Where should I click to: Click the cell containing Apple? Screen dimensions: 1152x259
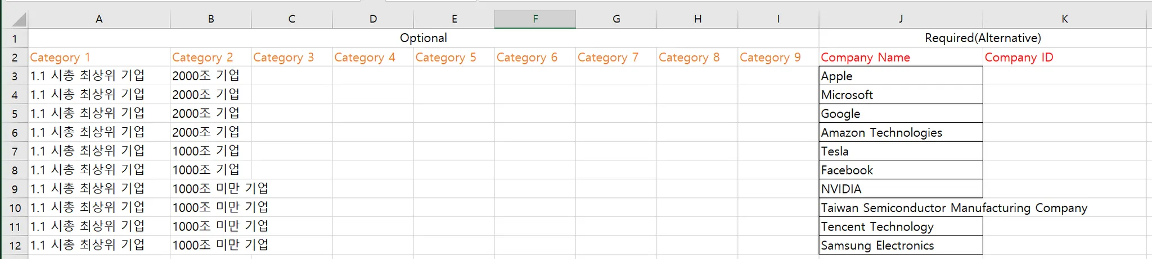[900, 76]
